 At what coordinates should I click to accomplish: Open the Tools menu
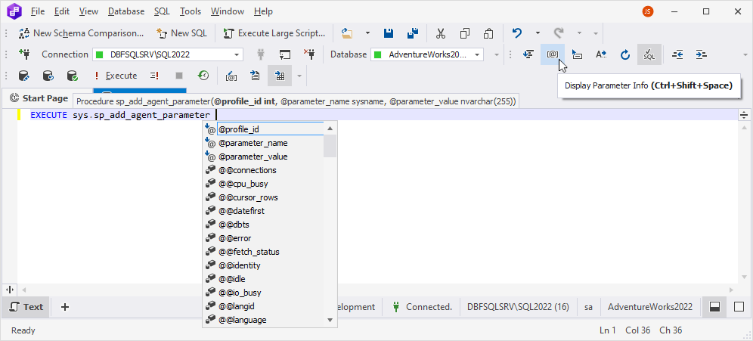pyautogui.click(x=191, y=11)
